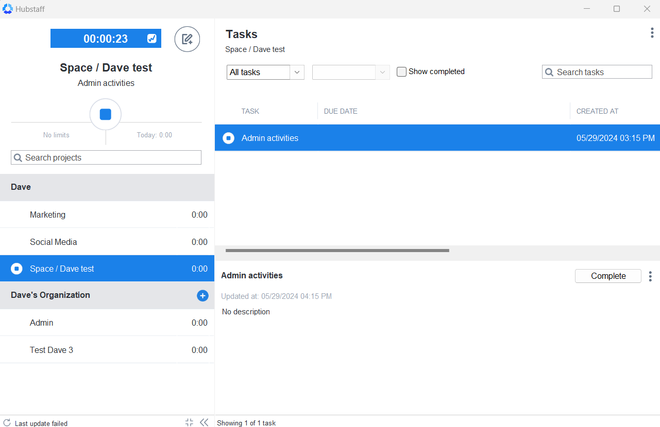
Task: Sort by TASK column header
Action: (x=250, y=111)
